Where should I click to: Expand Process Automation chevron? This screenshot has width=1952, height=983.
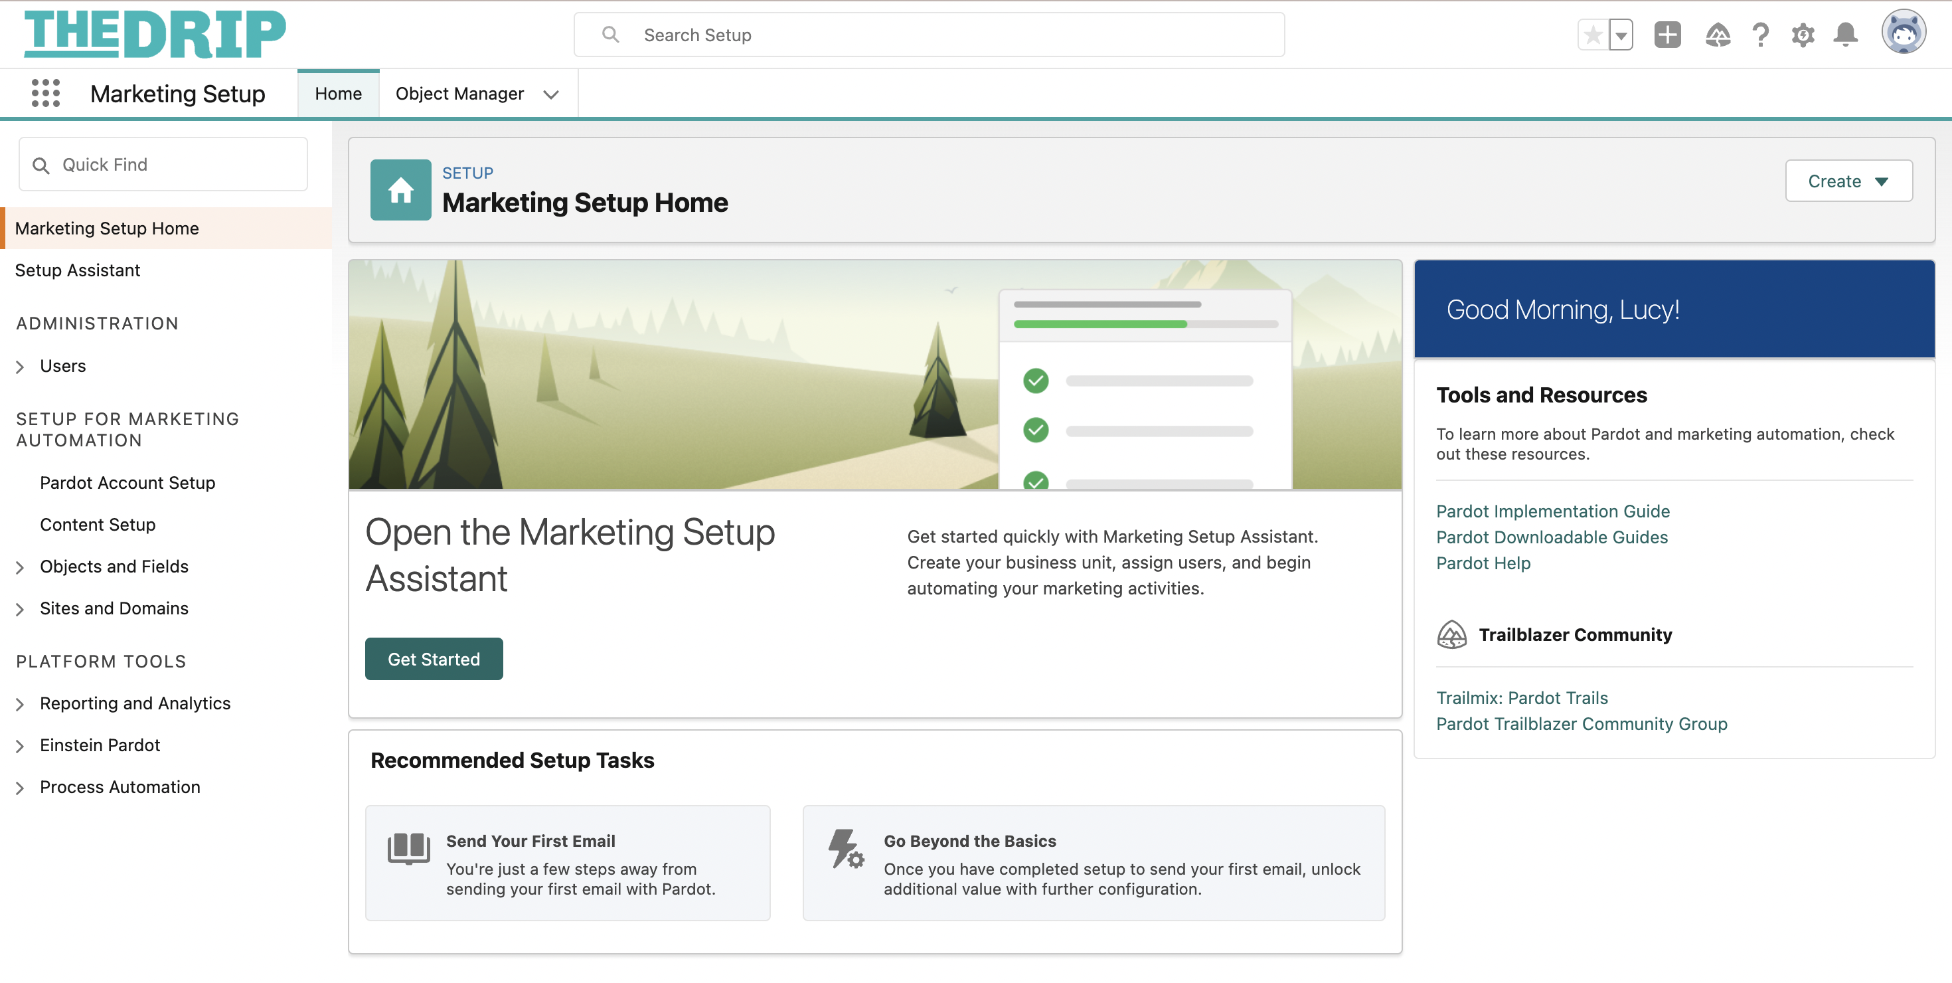pyautogui.click(x=21, y=788)
